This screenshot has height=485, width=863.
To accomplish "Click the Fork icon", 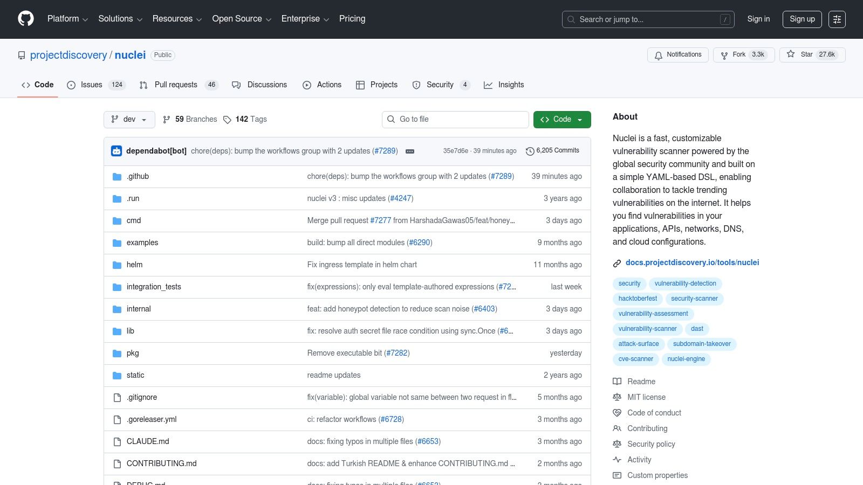I will (724, 55).
